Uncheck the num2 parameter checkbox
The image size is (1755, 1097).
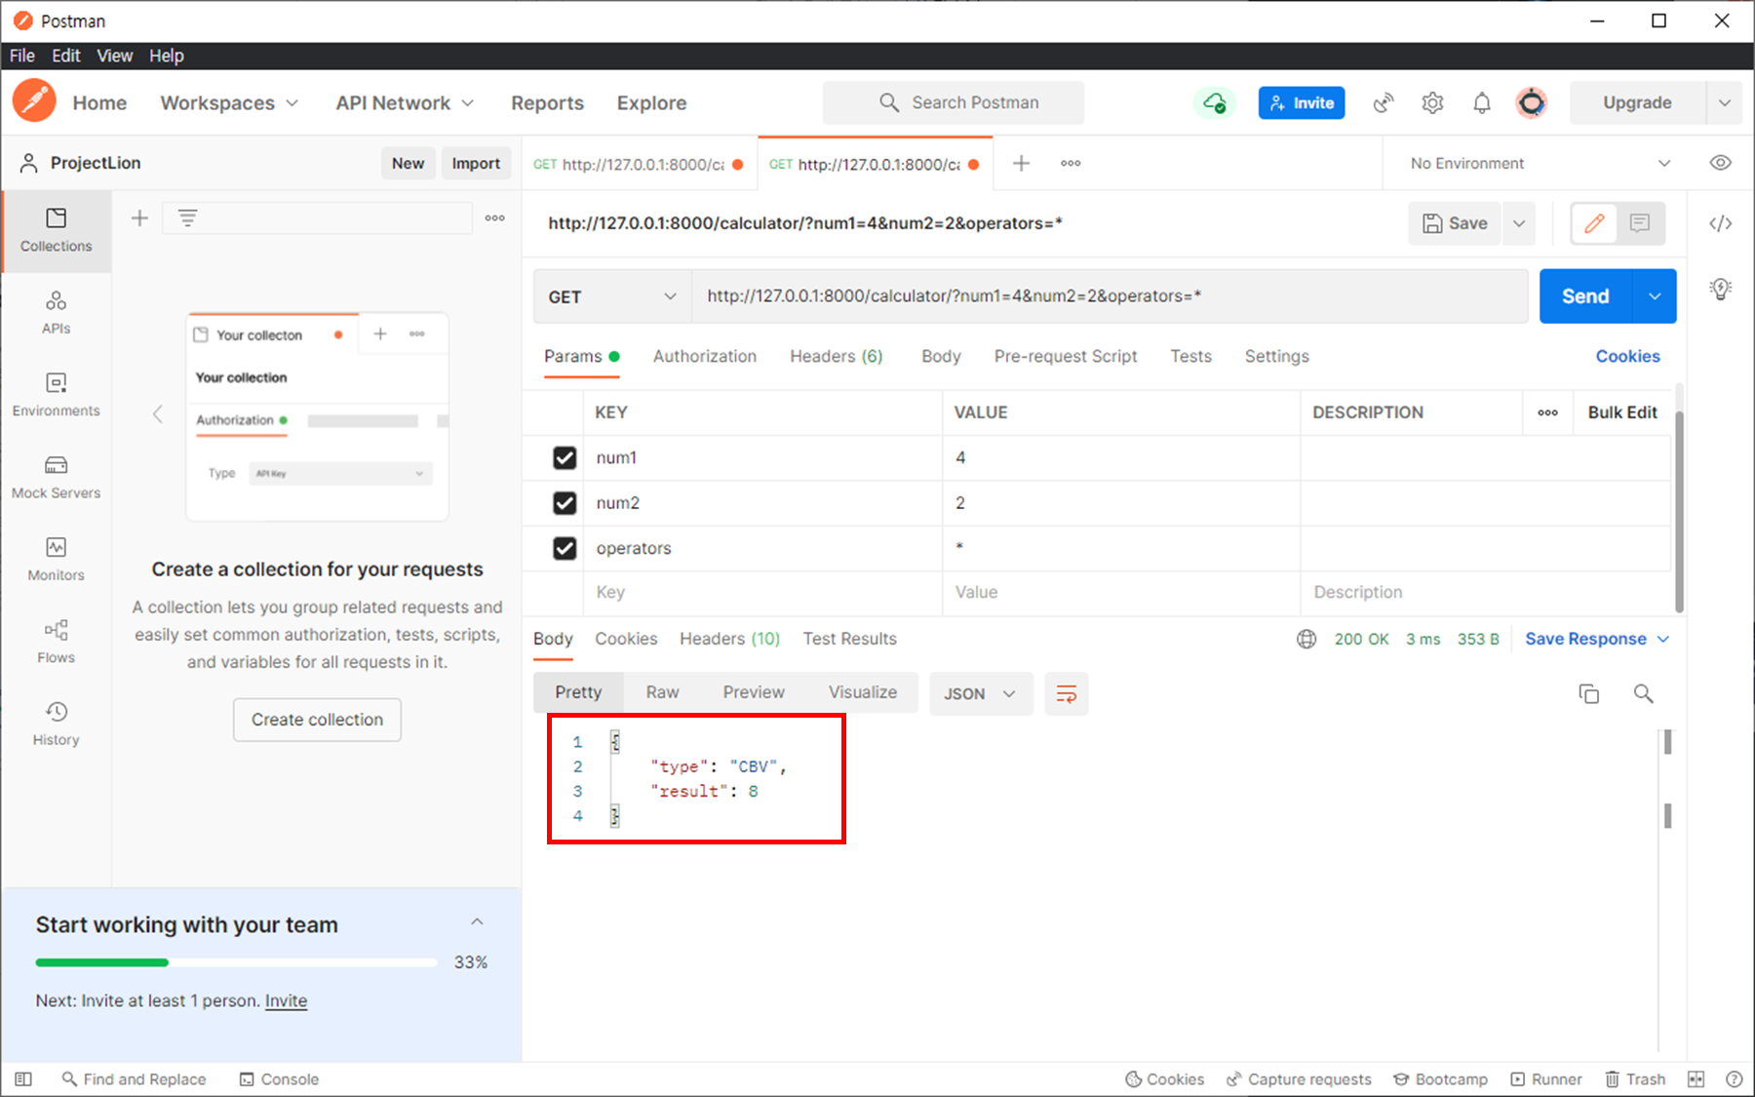(565, 502)
